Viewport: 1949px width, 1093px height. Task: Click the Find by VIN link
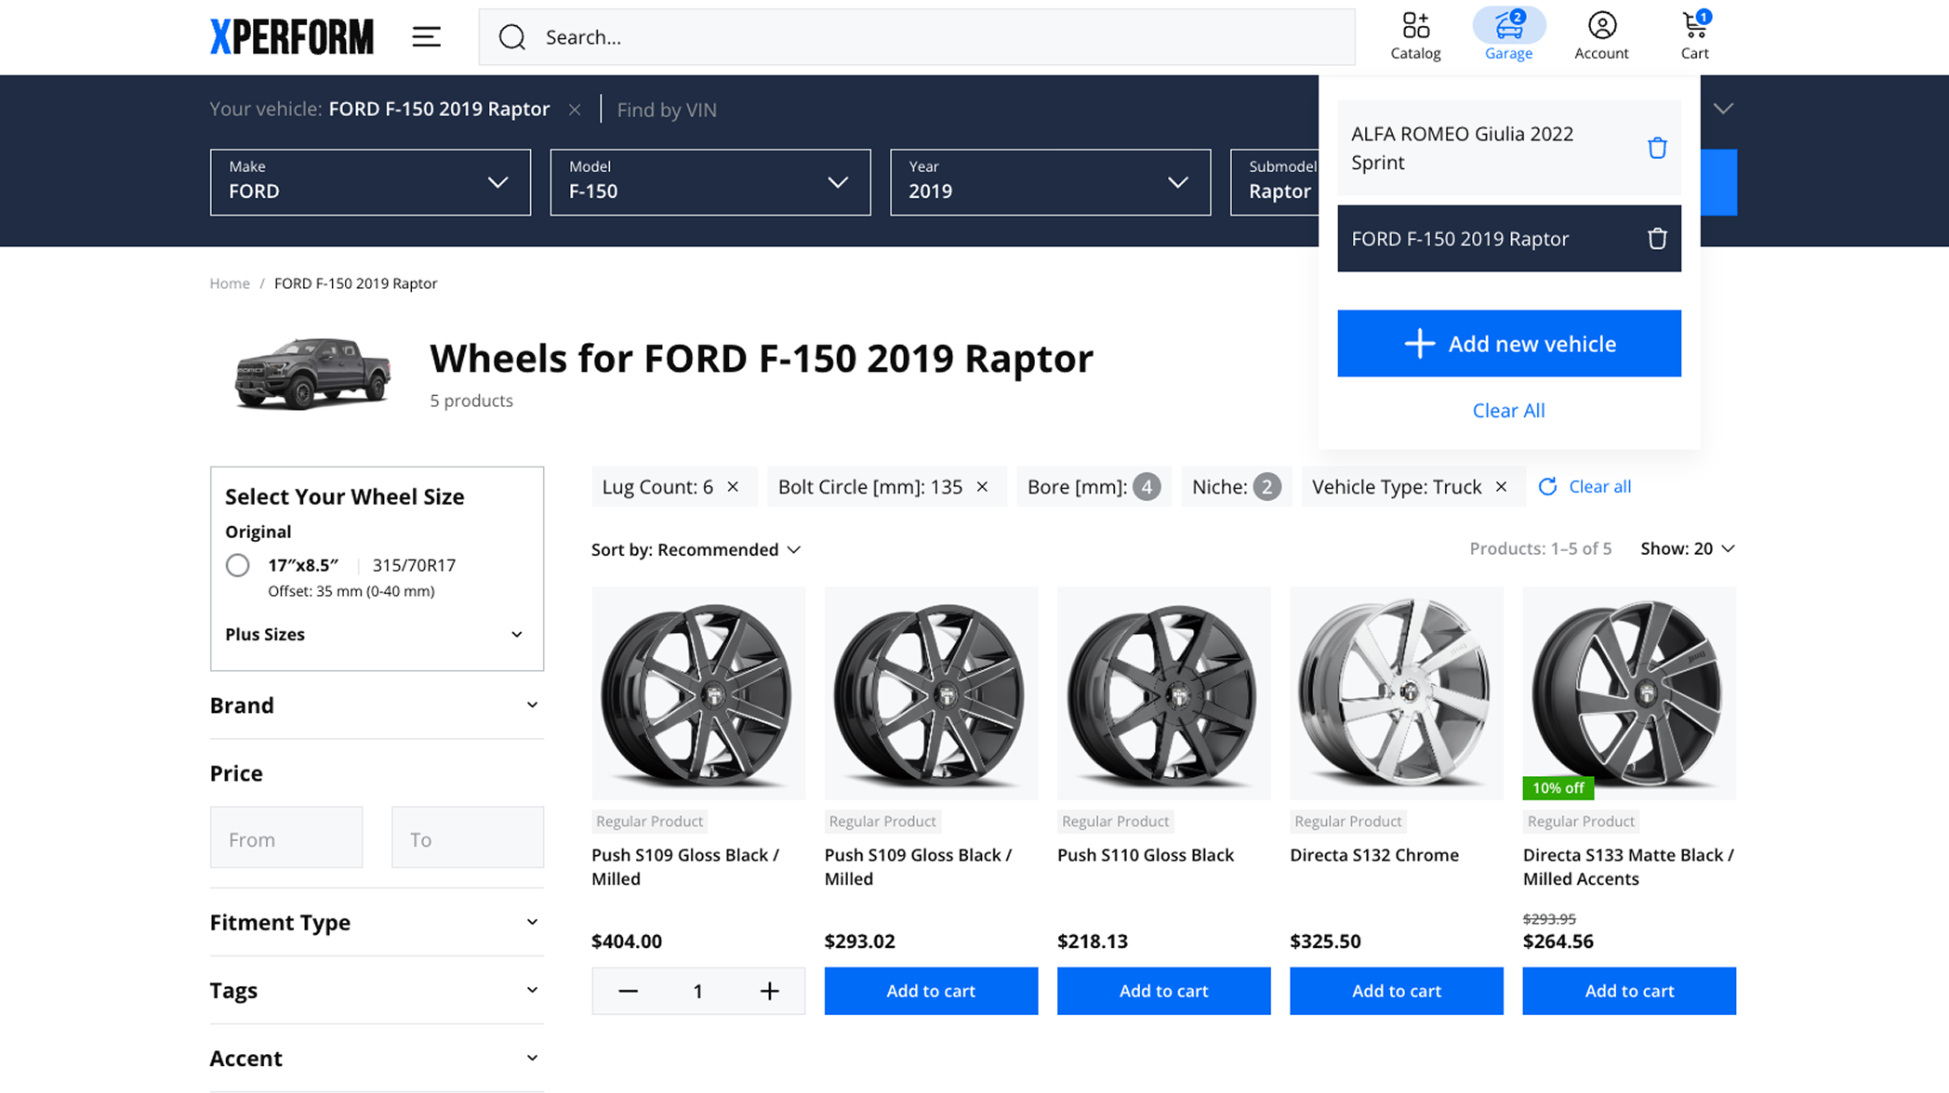[x=667, y=110]
